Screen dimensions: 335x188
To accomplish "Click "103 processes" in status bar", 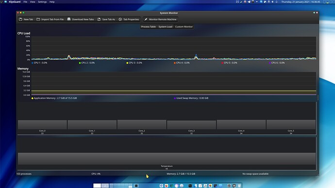I will point(24,174).
